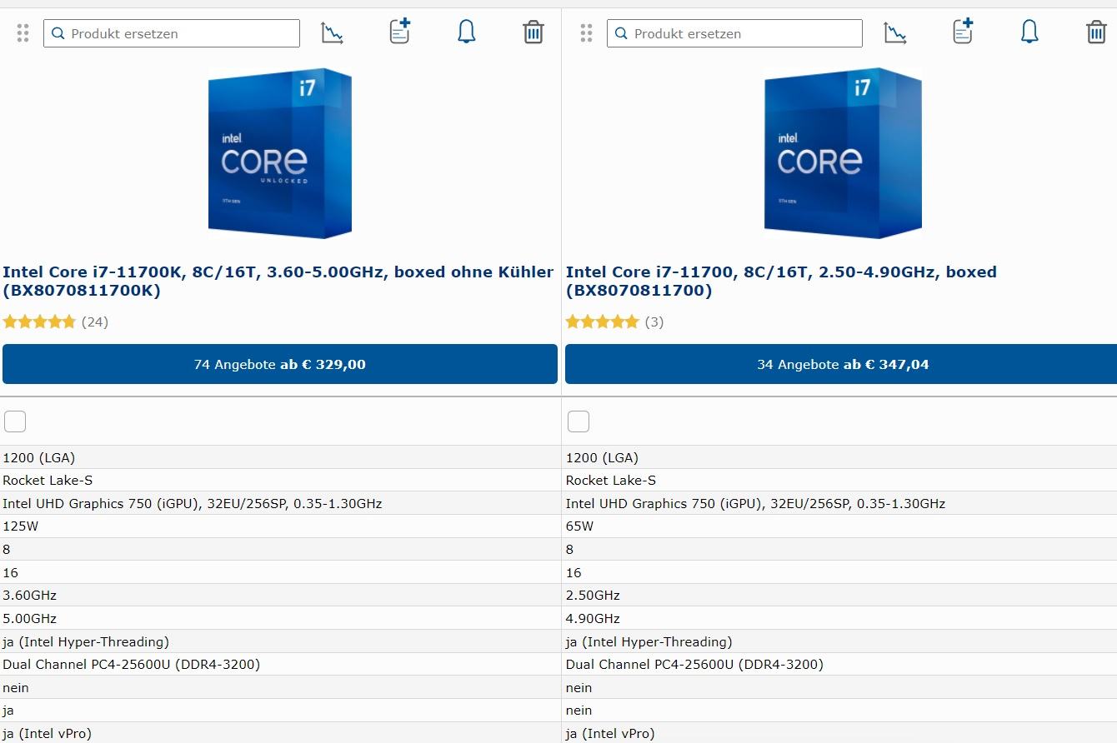The image size is (1117, 743).
Task: Open price history chart for i7-11700
Action: [x=895, y=32]
